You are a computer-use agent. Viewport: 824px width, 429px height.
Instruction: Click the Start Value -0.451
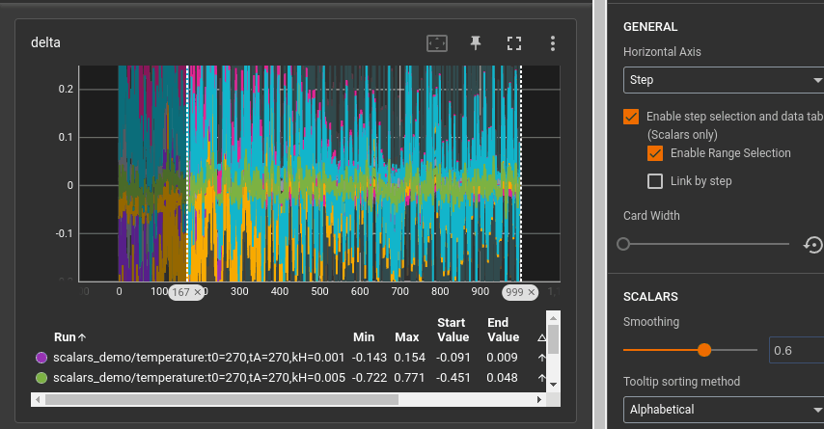pos(453,378)
